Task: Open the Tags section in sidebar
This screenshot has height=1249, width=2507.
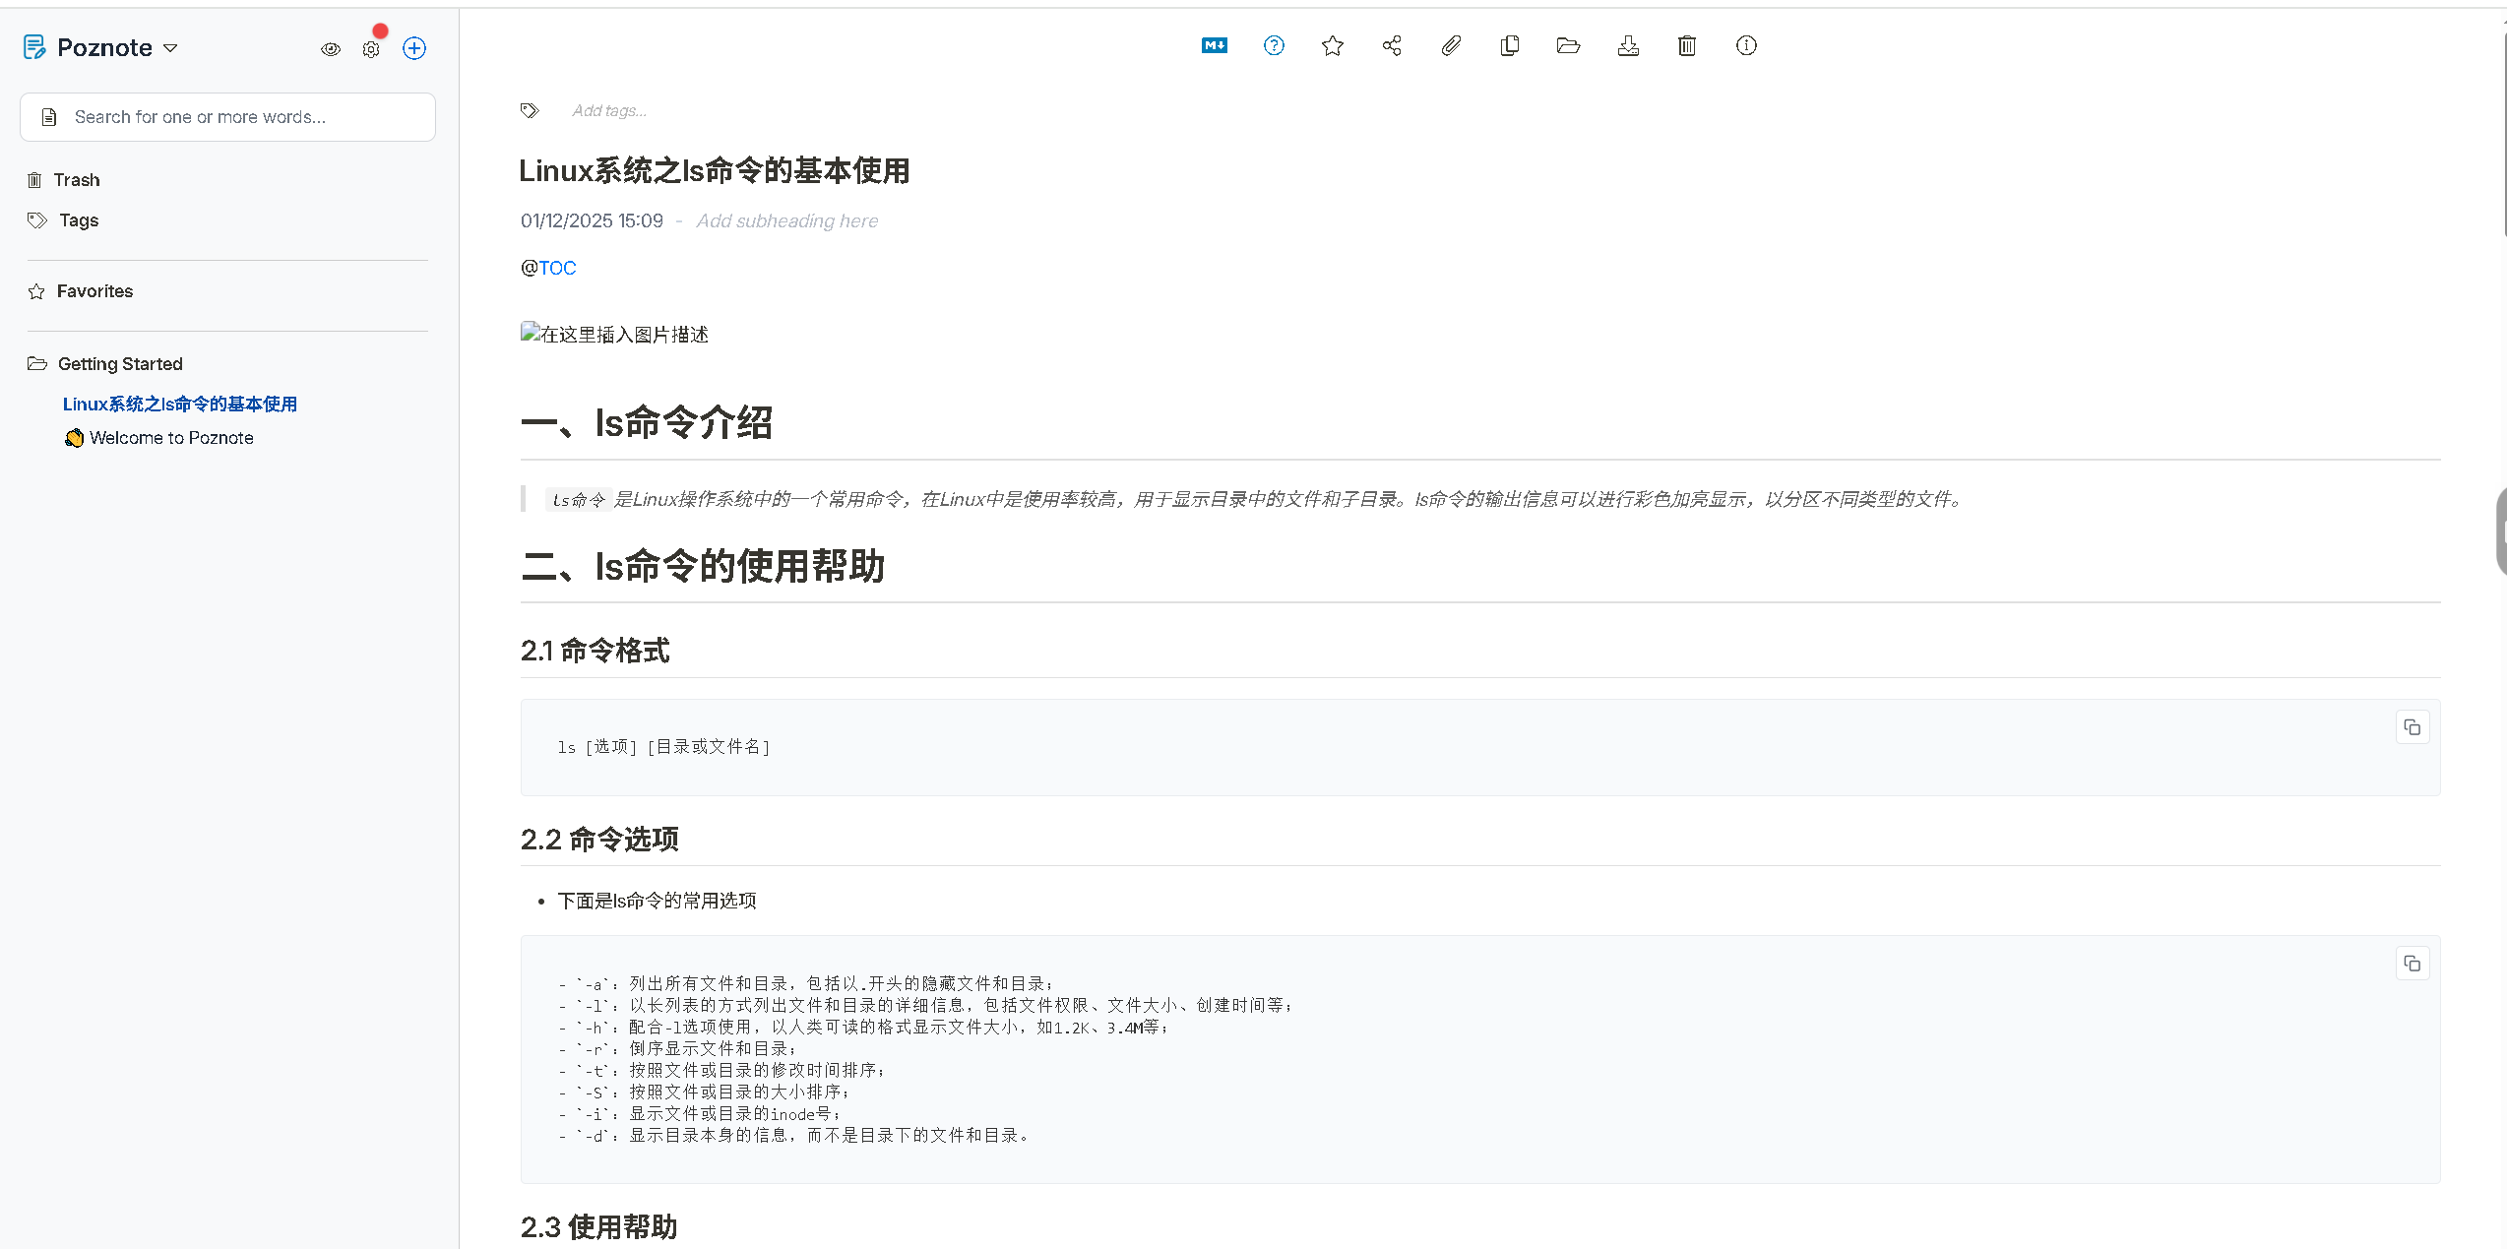Action: (78, 220)
